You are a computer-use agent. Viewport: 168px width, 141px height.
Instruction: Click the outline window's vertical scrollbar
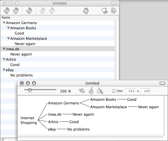pos(117,50)
